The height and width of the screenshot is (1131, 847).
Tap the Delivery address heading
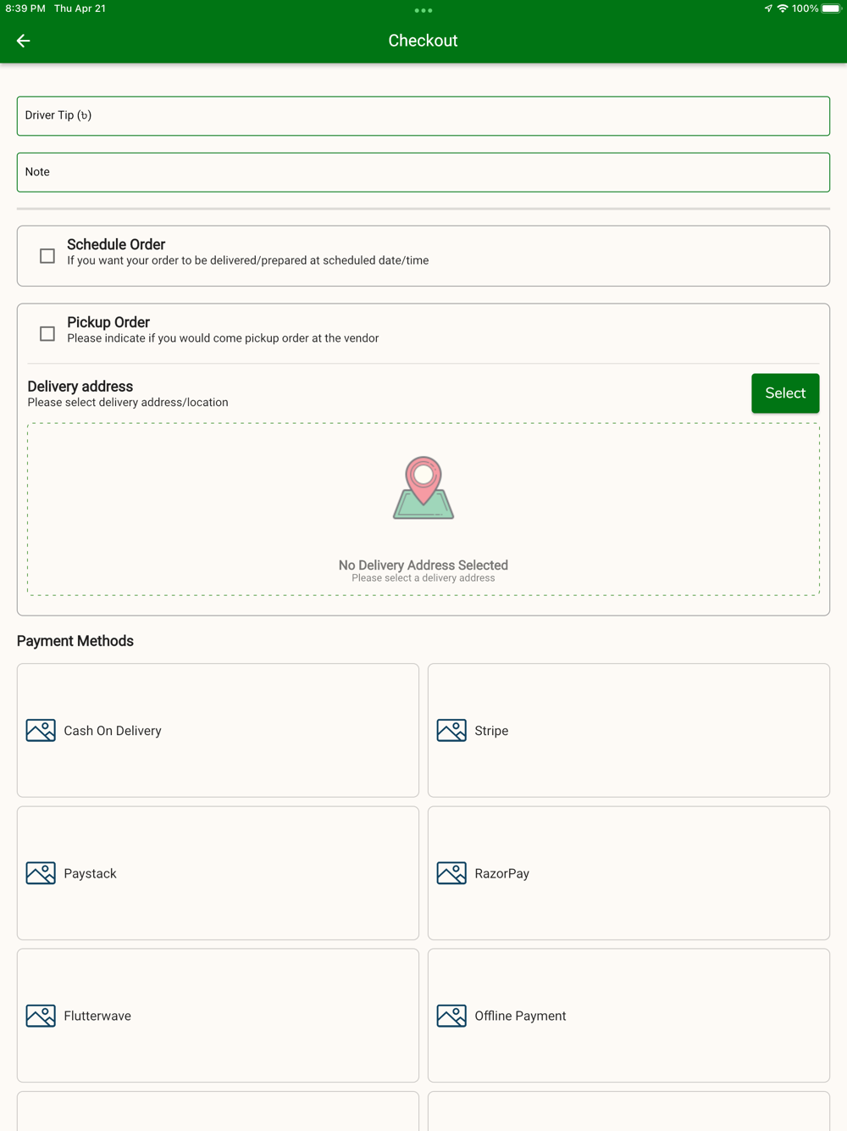pos(80,387)
